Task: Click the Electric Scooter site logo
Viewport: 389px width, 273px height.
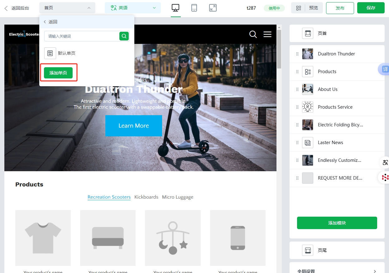Action: point(24,34)
